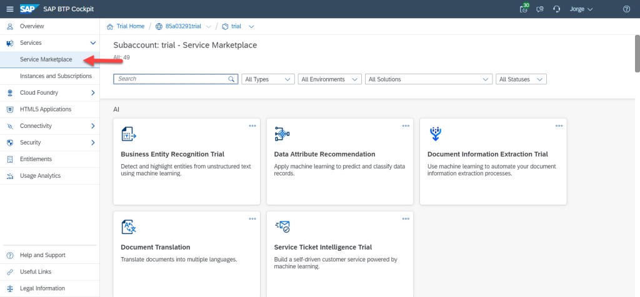Click into the marketplace Search field
The image size is (640, 297).
pos(170,79)
